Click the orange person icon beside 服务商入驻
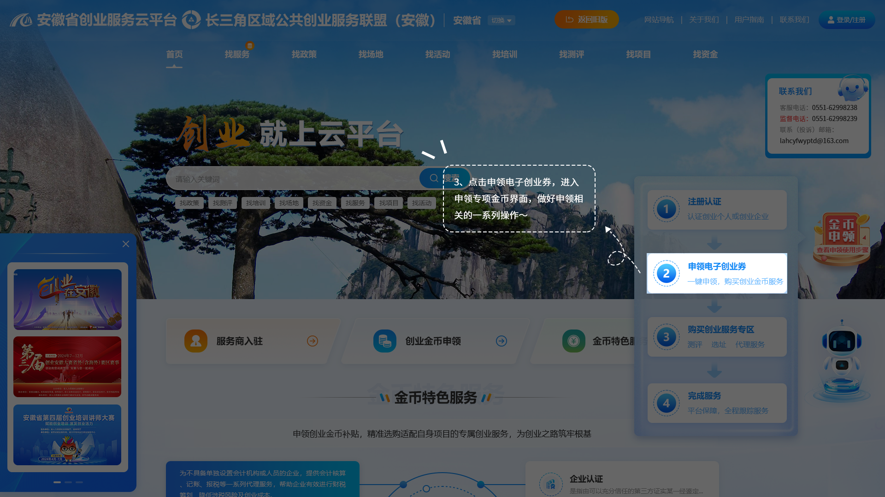The width and height of the screenshot is (885, 497). (196, 341)
